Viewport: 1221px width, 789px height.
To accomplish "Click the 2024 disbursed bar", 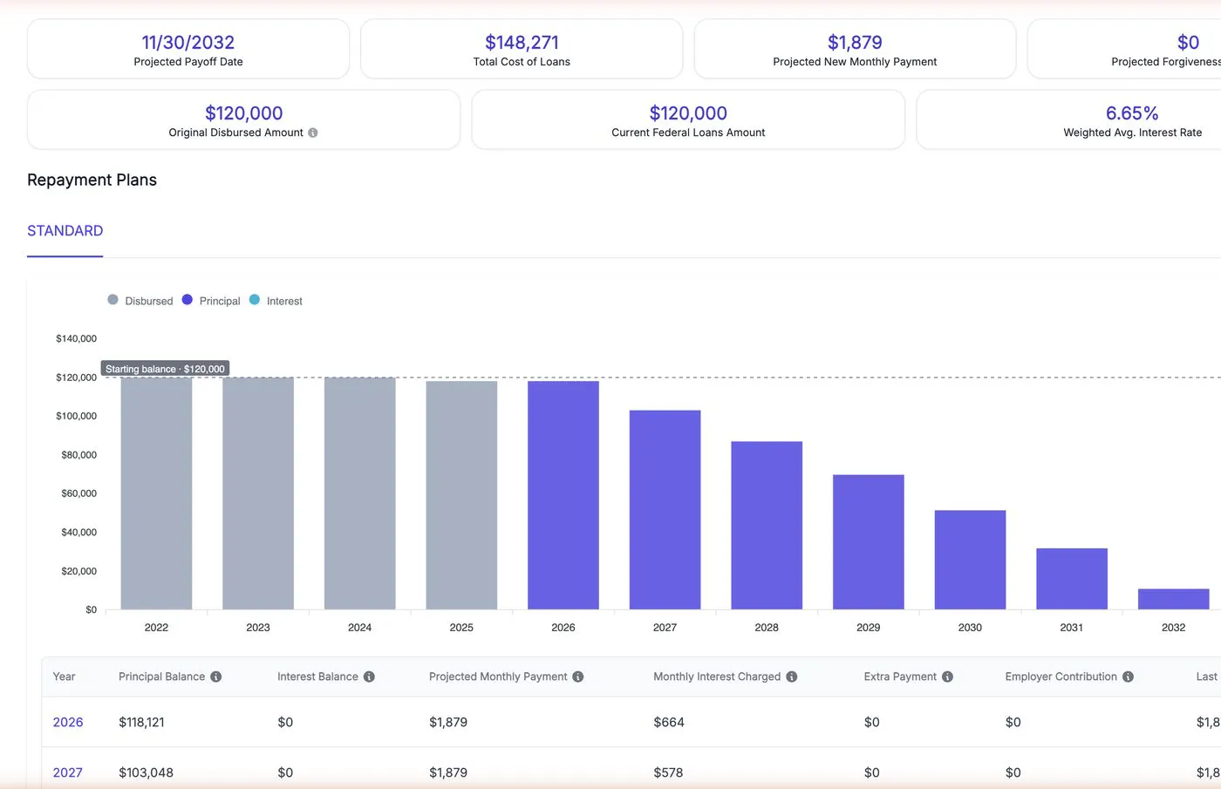I will pyautogui.click(x=360, y=493).
